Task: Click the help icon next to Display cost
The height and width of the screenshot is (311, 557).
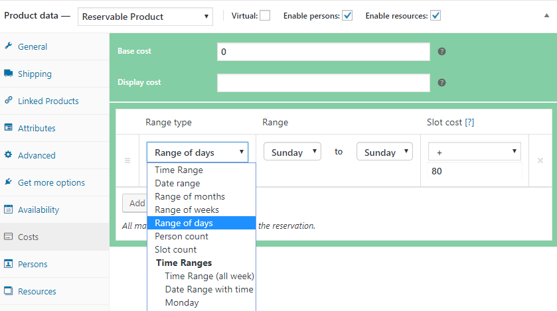Action: (x=441, y=83)
